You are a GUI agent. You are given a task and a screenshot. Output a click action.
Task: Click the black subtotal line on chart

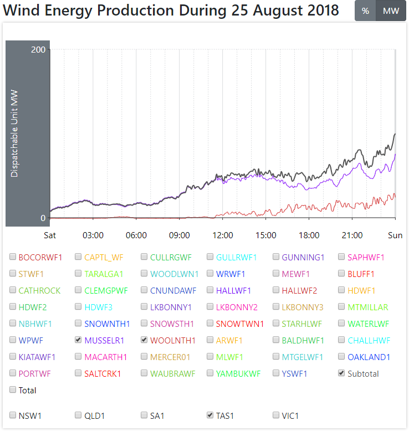(x=327, y=169)
